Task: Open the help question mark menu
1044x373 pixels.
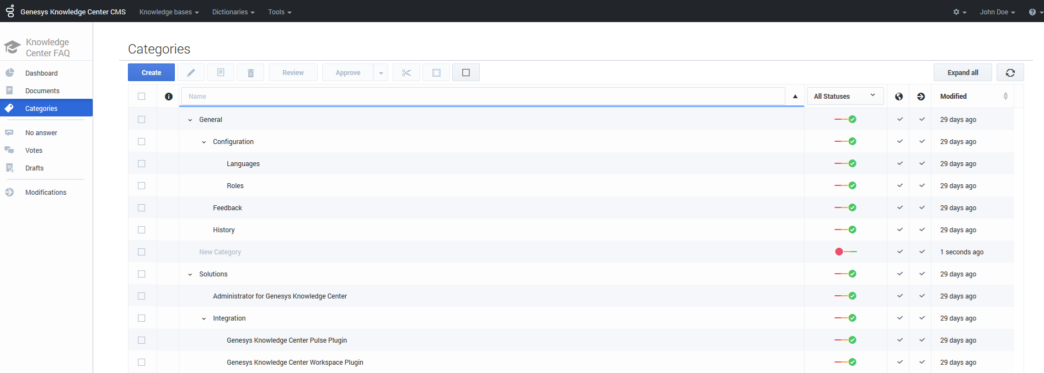Action: pyautogui.click(x=1034, y=12)
